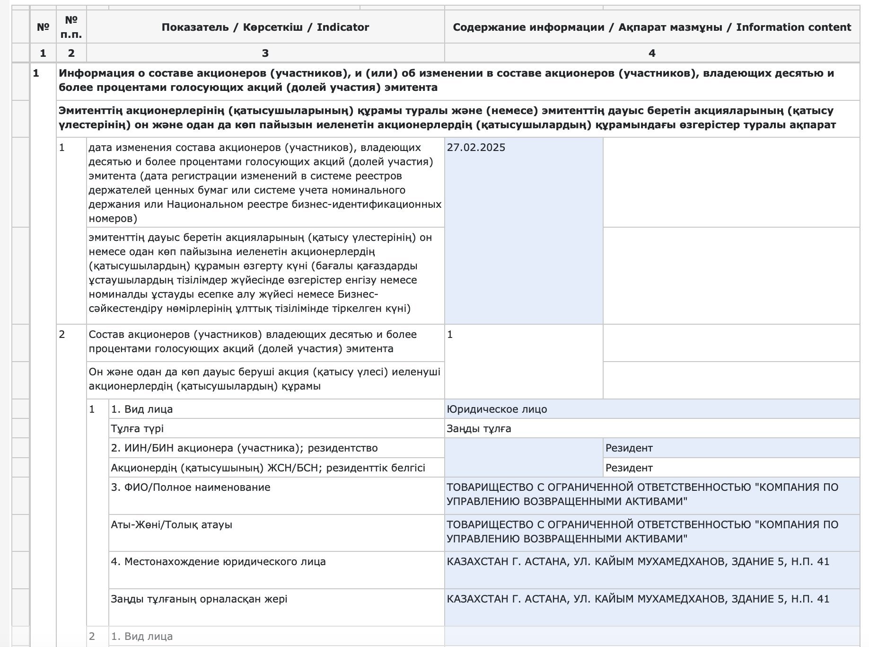Click the empty ИИН/БИН shareholder field
869x647 pixels.
[523, 458]
